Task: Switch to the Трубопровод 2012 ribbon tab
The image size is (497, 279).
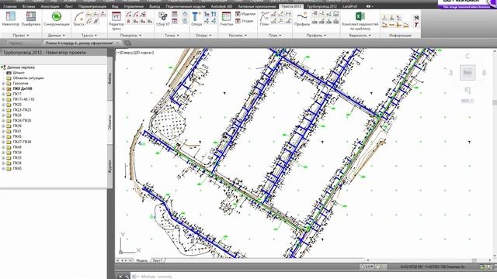Action: coord(321,6)
